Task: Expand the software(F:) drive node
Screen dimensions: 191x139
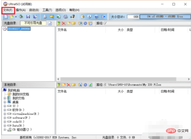Action: click(x=5, y=118)
